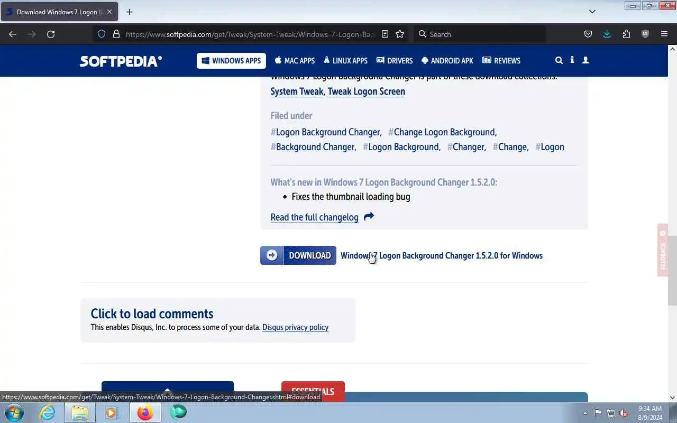
Task: Focus the Firefox Search box
Action: [x=479, y=34]
